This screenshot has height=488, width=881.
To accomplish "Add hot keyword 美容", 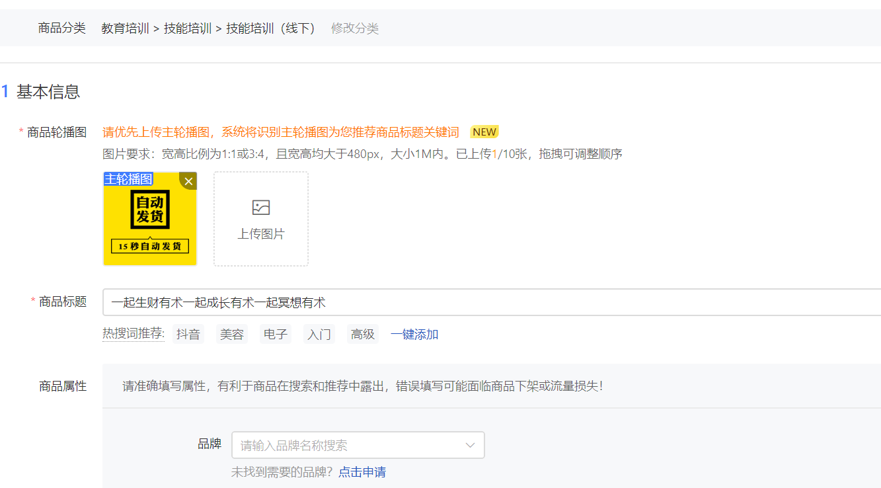I will point(232,335).
